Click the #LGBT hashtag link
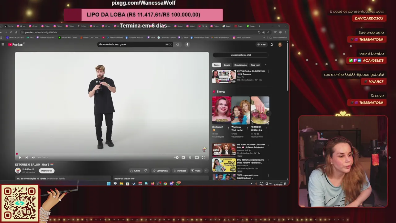 (x=55, y=179)
